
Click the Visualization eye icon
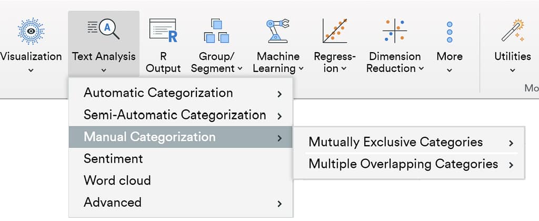click(x=31, y=31)
